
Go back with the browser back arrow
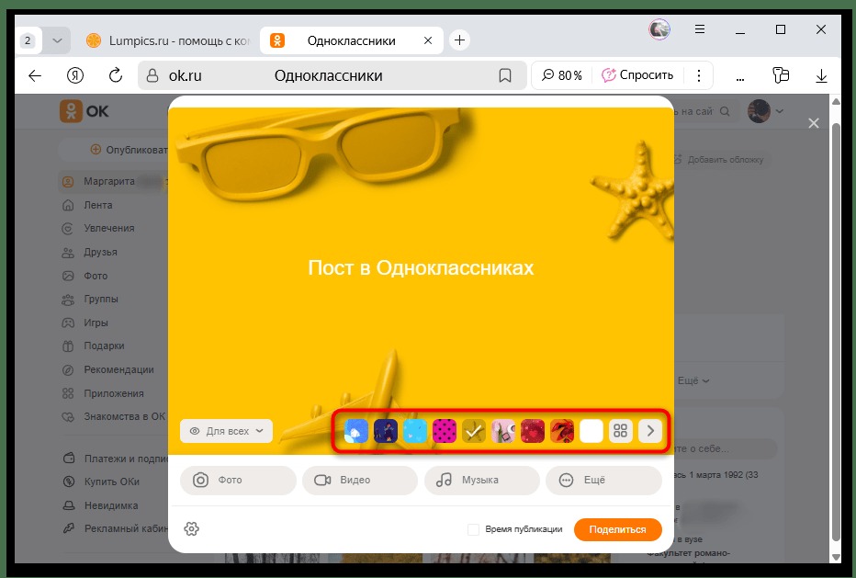[x=35, y=75]
